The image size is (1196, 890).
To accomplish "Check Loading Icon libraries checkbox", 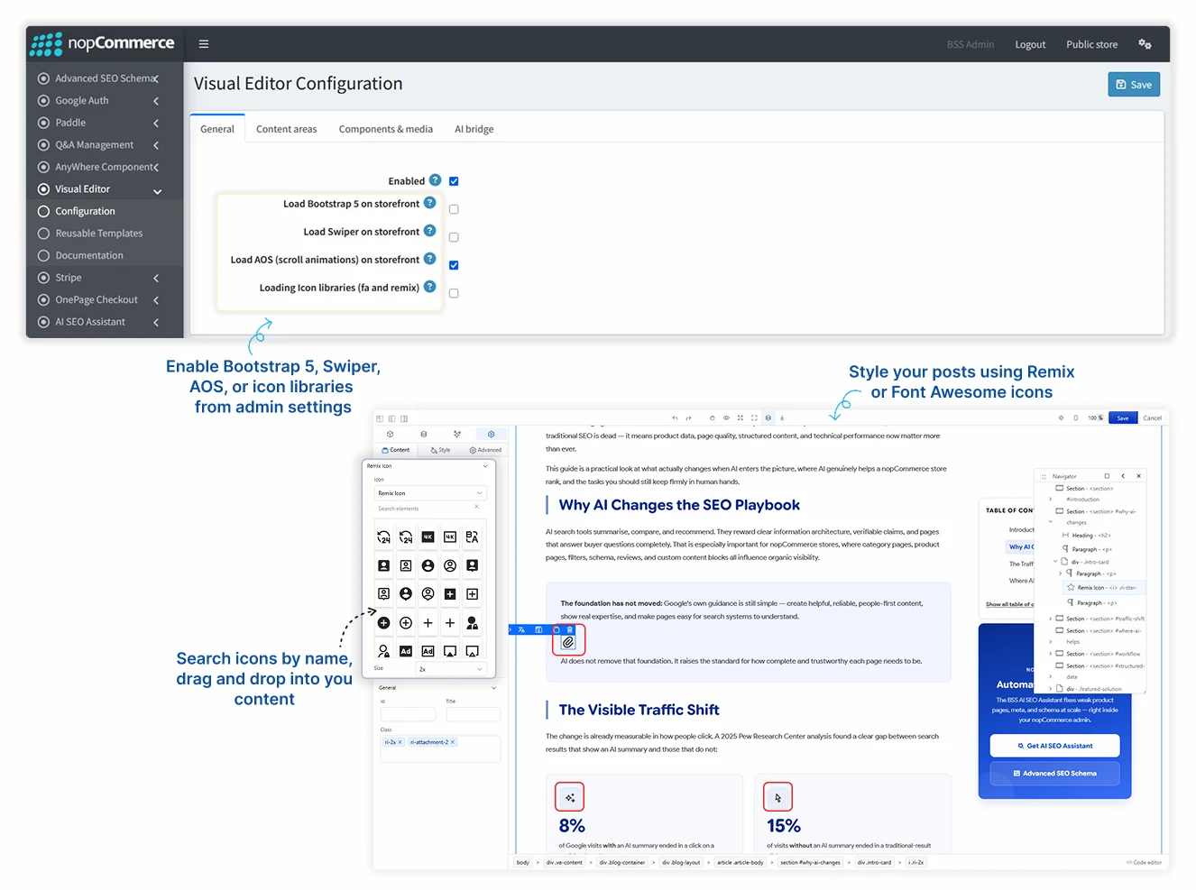I will (454, 293).
